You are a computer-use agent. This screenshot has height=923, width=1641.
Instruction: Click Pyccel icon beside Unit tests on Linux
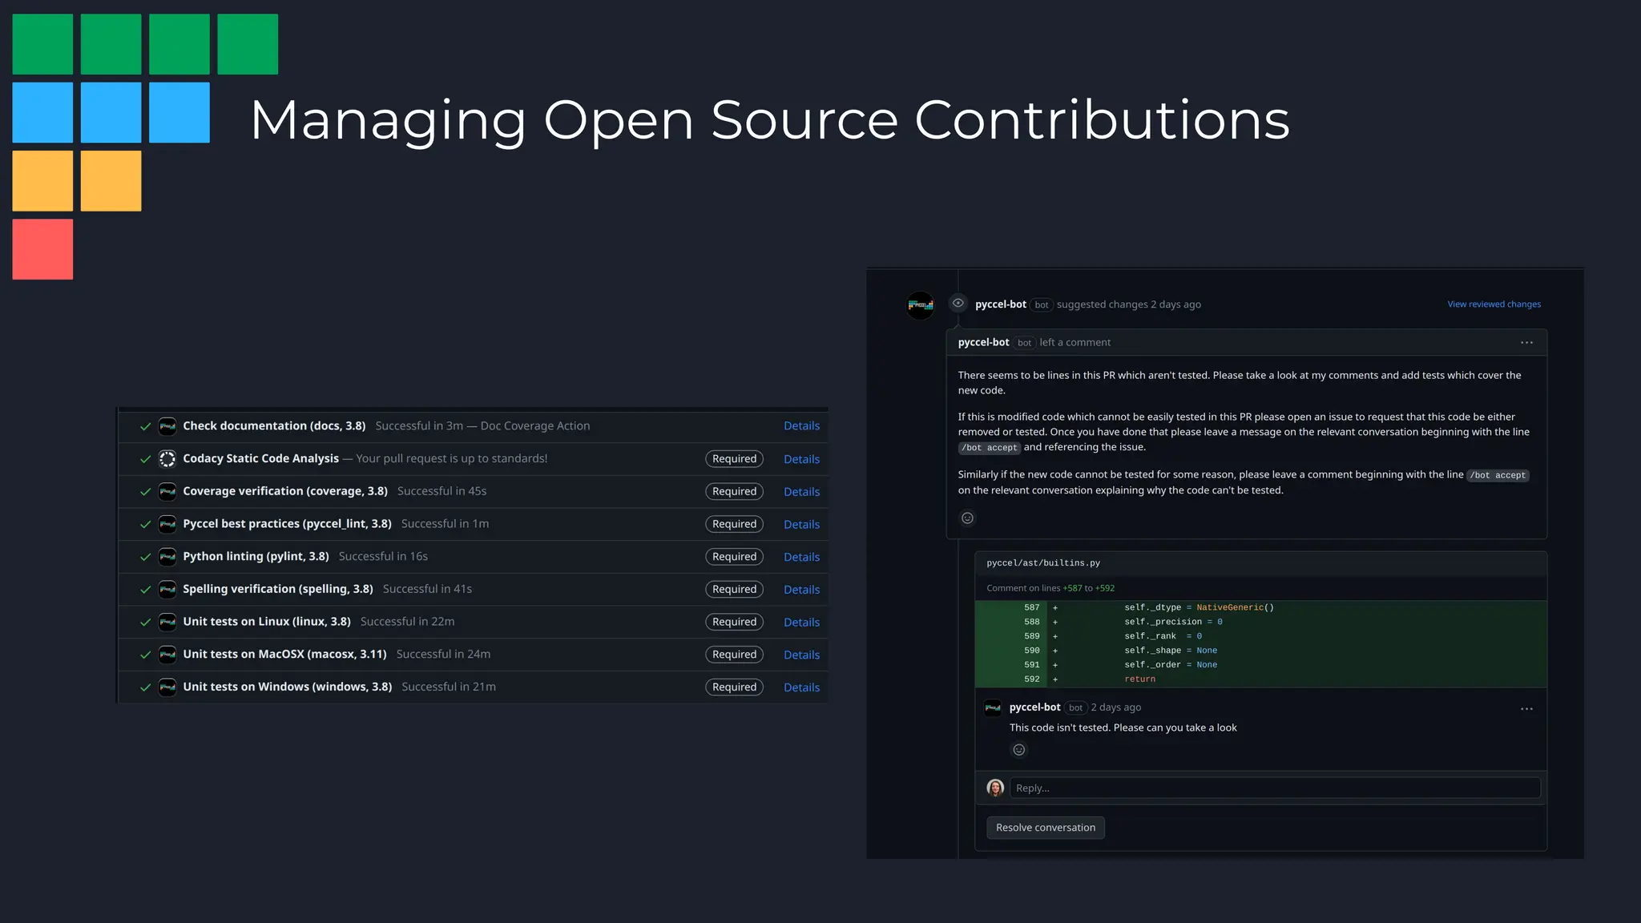tap(167, 622)
